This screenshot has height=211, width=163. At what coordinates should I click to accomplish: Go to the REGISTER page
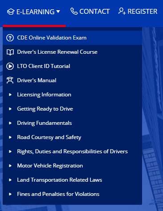tap(143, 12)
